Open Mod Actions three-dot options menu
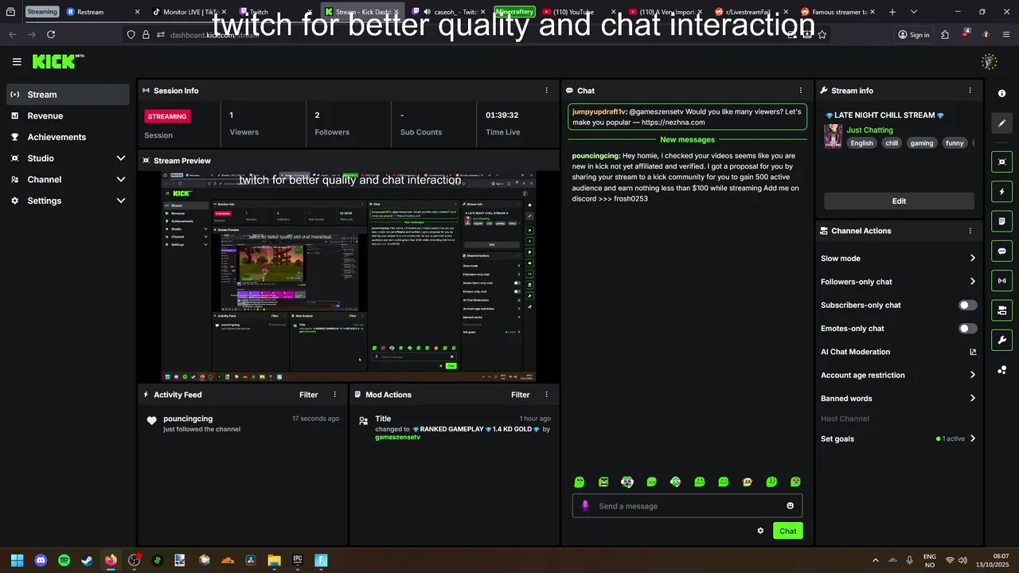Image resolution: width=1019 pixels, height=573 pixels. coord(546,395)
